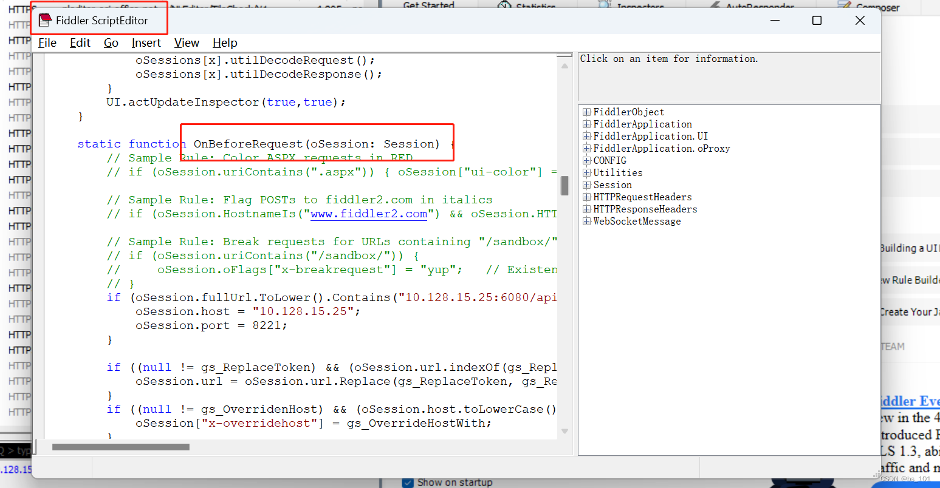
Task: Select the WebSocketMessage tree item
Action: (x=637, y=222)
